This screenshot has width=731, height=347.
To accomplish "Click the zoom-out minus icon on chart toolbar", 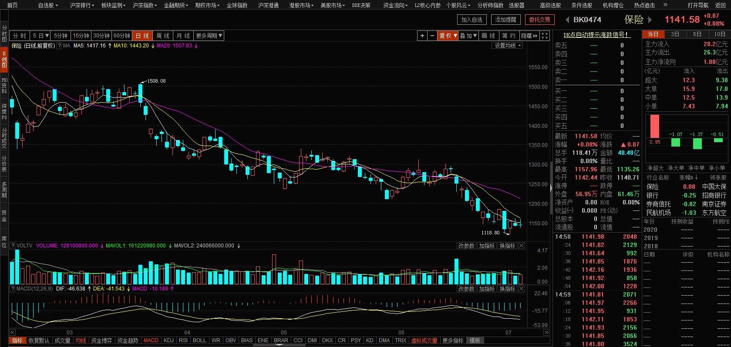I will point(432,36).
